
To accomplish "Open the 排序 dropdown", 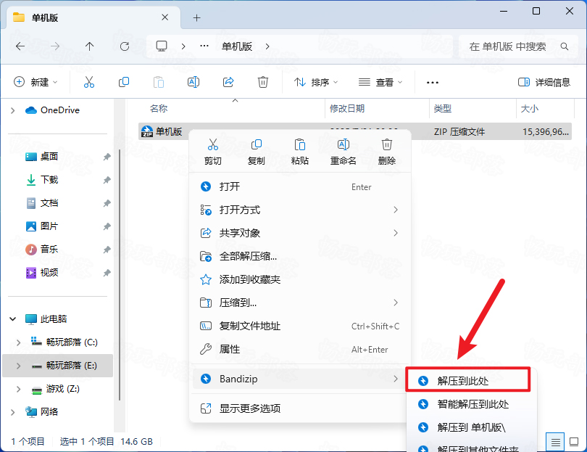I will [x=316, y=82].
